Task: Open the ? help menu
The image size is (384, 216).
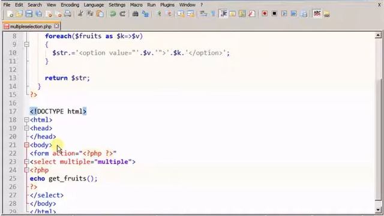Action: (x=202, y=5)
